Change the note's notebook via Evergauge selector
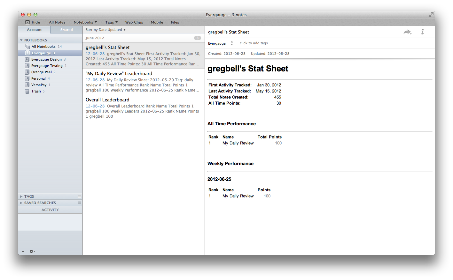Viewport: 453px width, 280px height. (221, 43)
